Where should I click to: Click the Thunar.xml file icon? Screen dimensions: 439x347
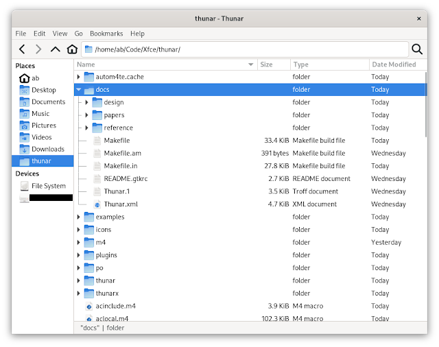click(97, 204)
